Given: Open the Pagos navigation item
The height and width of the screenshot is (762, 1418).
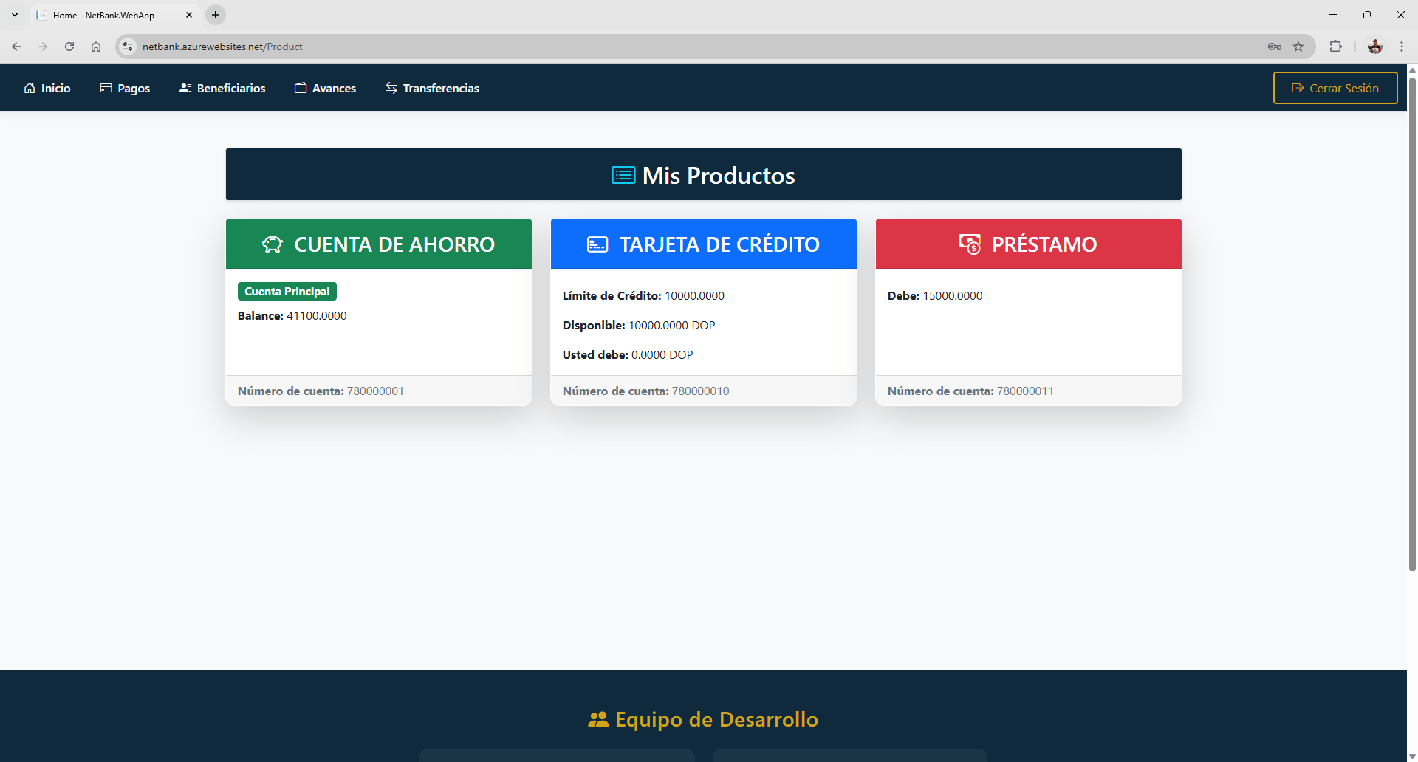Looking at the screenshot, I should [125, 88].
